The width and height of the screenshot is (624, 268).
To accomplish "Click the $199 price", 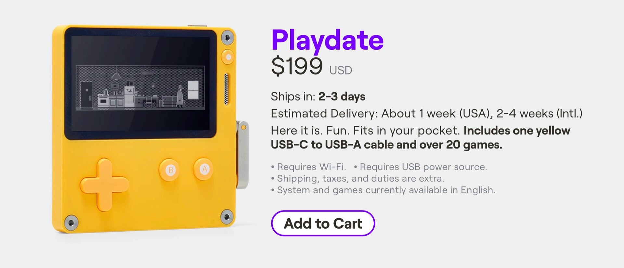I will coord(297,66).
